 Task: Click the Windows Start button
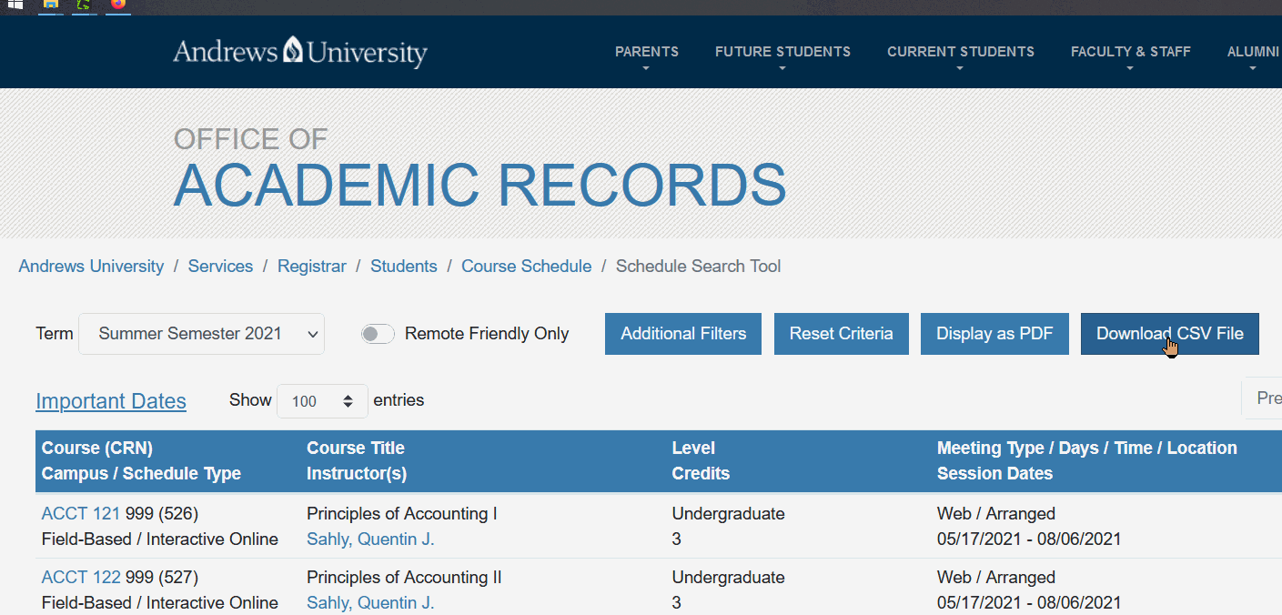click(15, 5)
